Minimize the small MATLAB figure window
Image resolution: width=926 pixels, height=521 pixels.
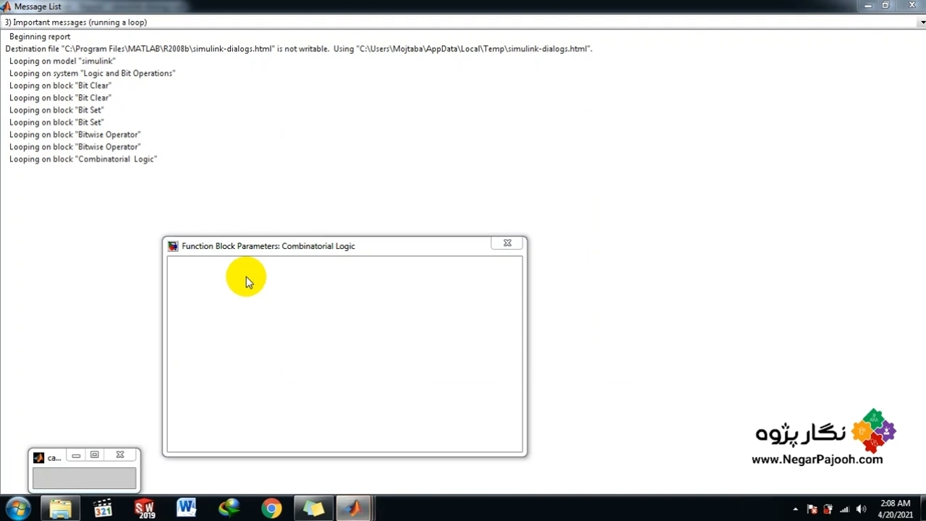[x=76, y=455]
